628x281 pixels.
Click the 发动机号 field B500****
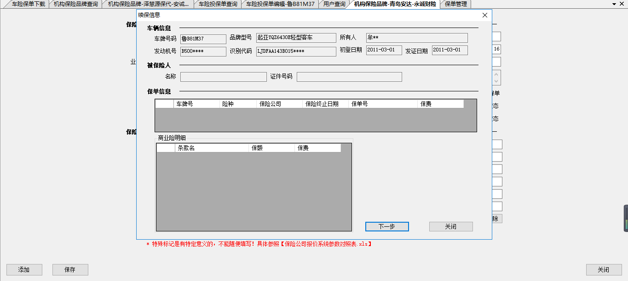pyautogui.click(x=203, y=51)
